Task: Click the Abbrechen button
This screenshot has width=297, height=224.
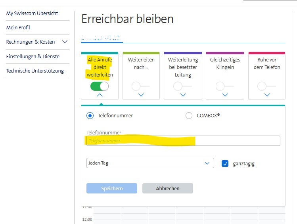Action: point(168,188)
